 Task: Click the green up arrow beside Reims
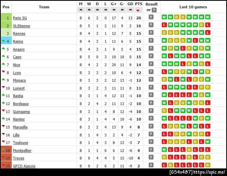(3, 41)
